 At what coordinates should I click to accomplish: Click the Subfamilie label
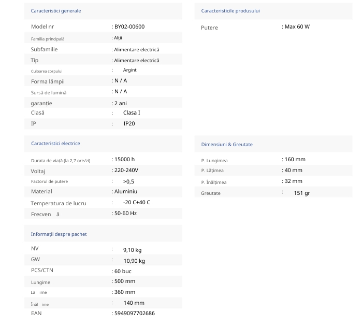(45, 49)
